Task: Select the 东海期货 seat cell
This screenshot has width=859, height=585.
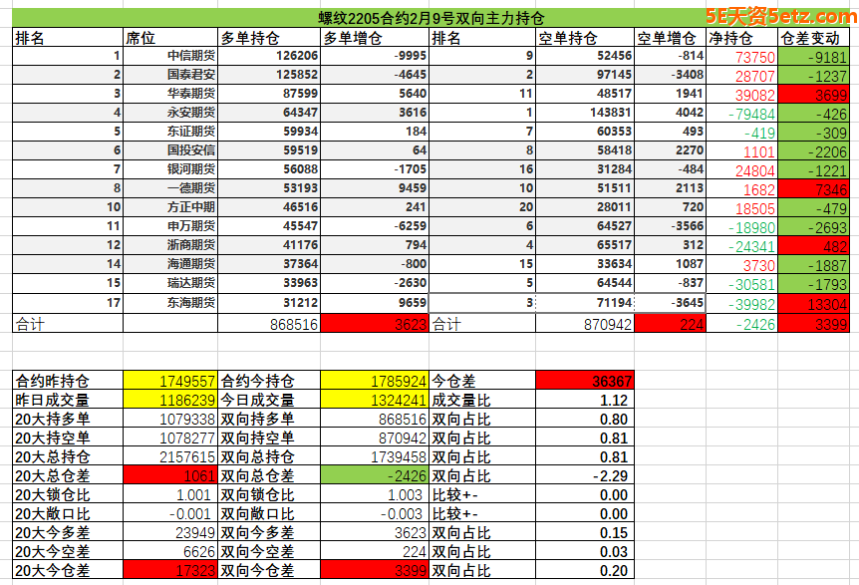Action: click(169, 303)
